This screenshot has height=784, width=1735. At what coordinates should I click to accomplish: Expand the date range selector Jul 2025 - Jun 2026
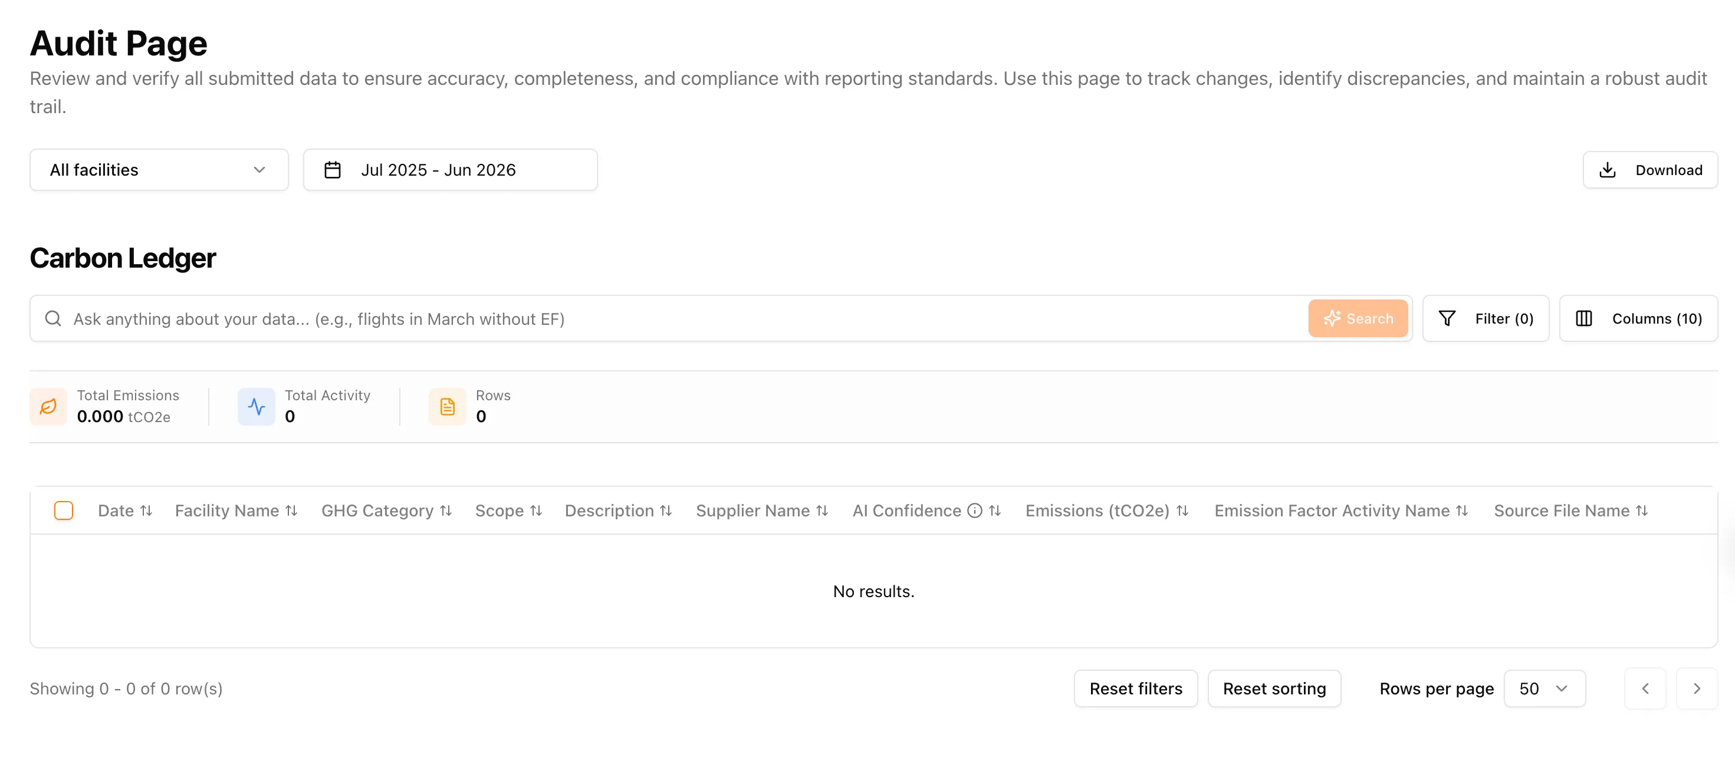click(x=450, y=170)
